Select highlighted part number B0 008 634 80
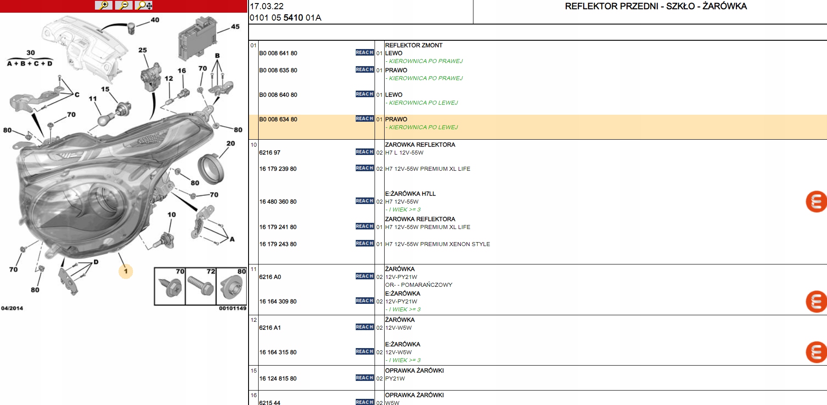This screenshot has width=827, height=405. coord(278,120)
